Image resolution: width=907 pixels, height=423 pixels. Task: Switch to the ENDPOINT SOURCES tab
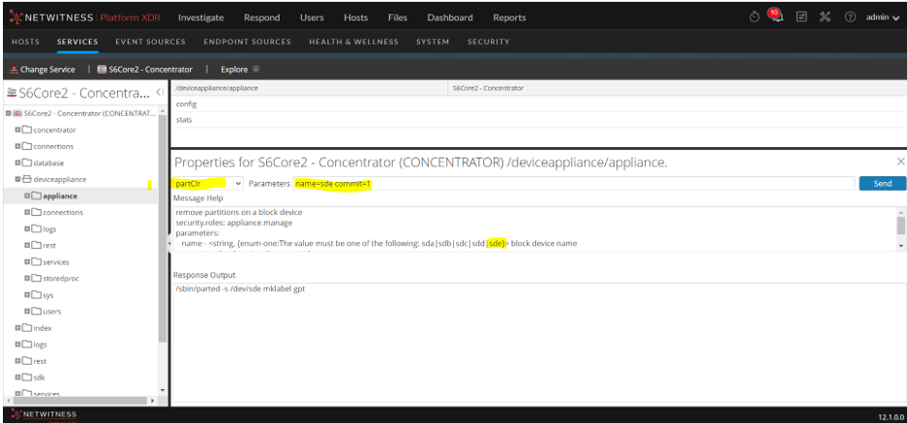click(247, 42)
